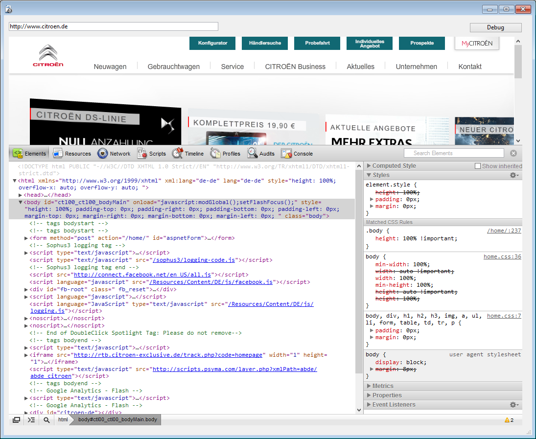Screen dimensions: 536x439
Task: Show the Console panel
Action: tap(287, 153)
